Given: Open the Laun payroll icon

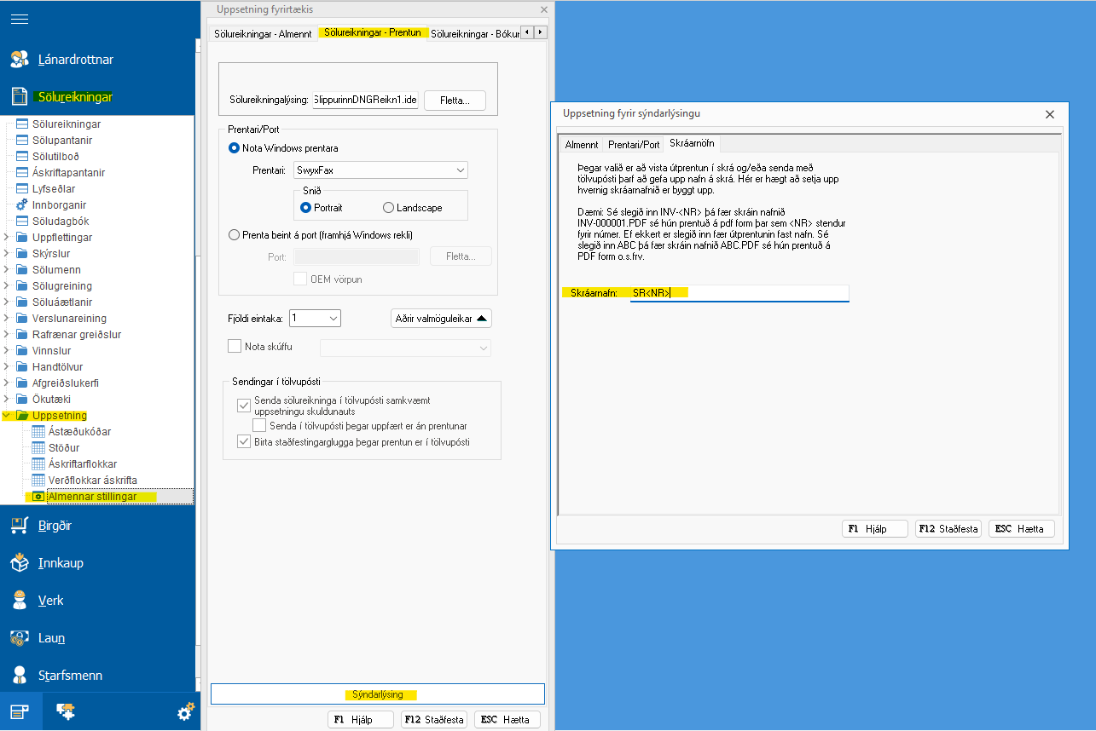Looking at the screenshot, I should point(20,638).
